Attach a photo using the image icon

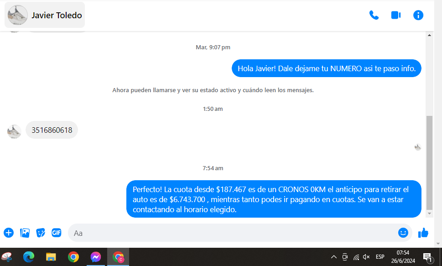[25, 233]
